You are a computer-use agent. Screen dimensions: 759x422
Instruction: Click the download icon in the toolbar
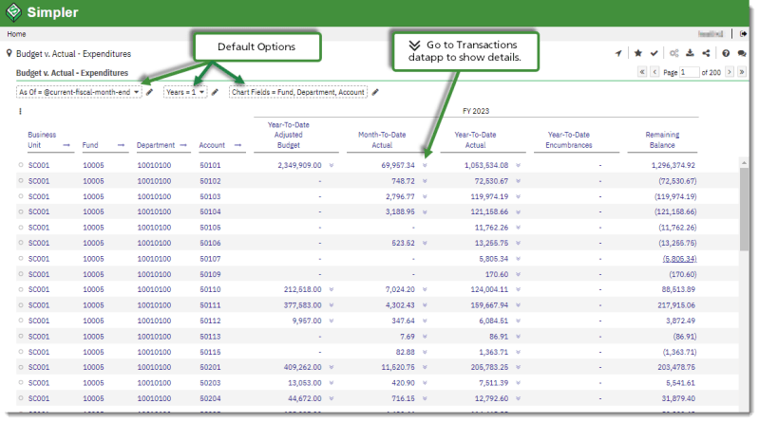(x=690, y=53)
